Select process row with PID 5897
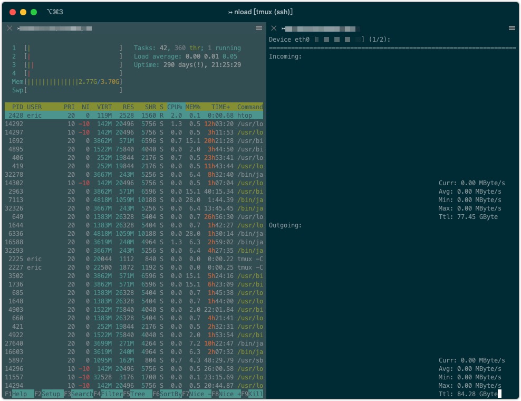 click(x=134, y=360)
